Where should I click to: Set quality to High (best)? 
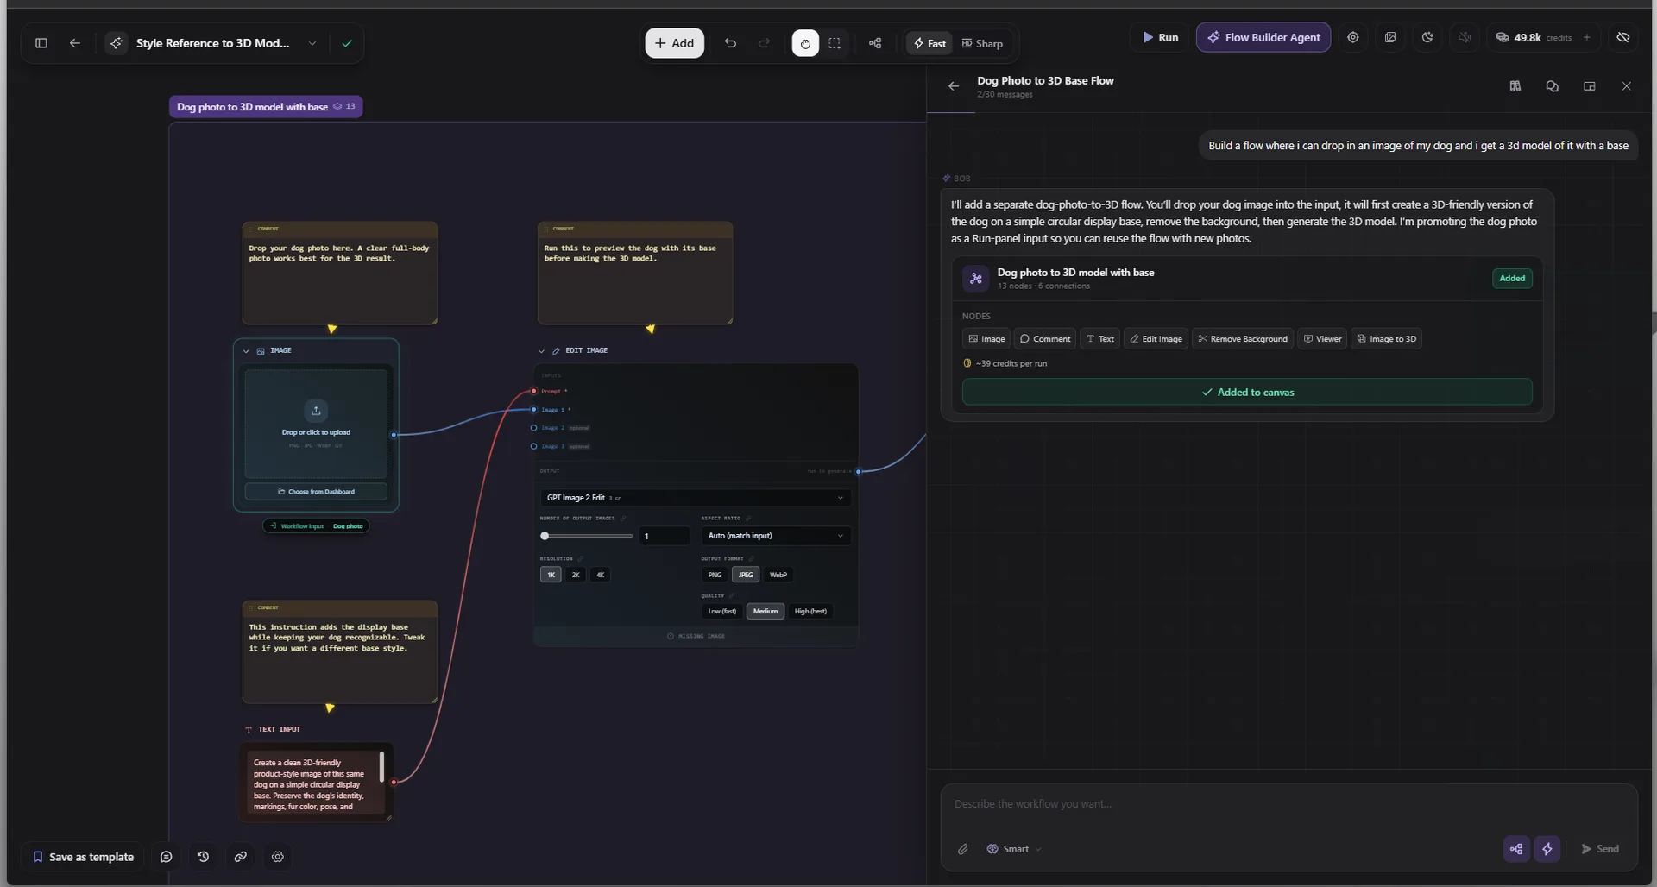tap(810, 612)
